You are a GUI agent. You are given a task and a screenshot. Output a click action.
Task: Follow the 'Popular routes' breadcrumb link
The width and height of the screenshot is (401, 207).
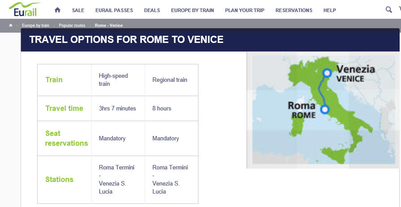(72, 25)
